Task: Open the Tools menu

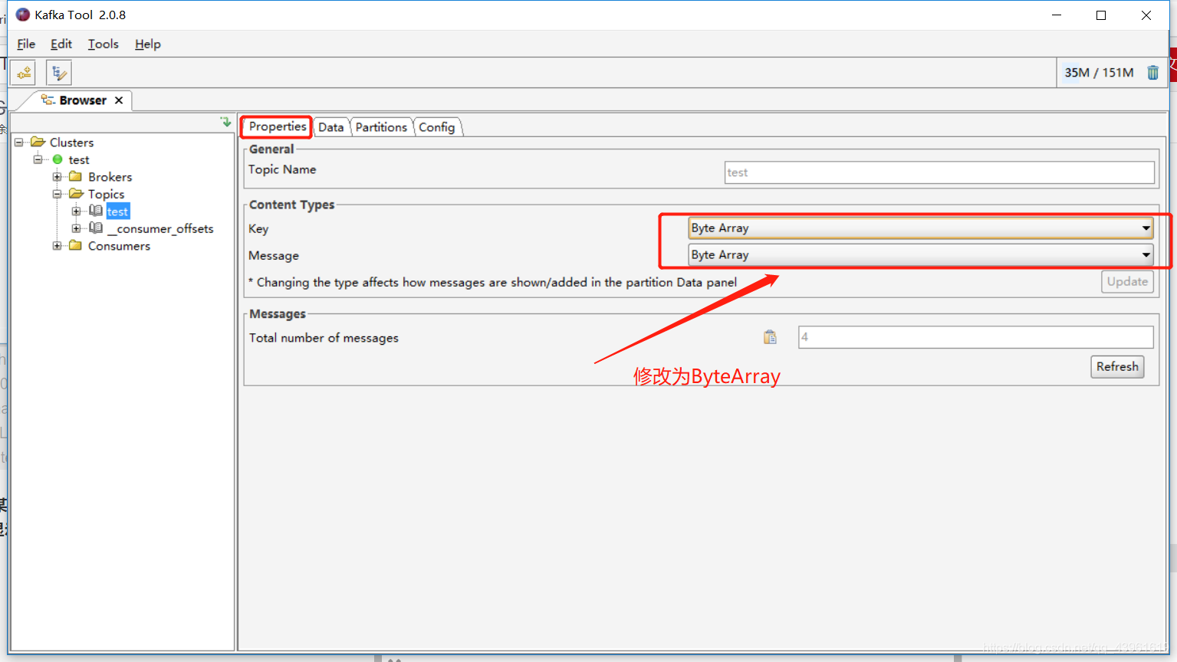Action: coord(103,44)
